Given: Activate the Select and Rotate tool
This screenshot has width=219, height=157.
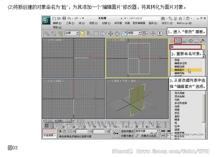Looking at the screenshot, I should (x=117, y=34).
